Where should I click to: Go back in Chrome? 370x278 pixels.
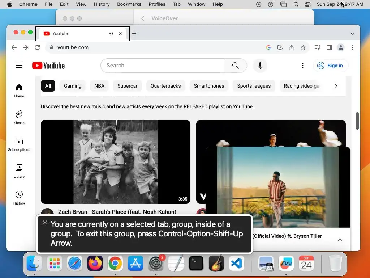(x=14, y=47)
